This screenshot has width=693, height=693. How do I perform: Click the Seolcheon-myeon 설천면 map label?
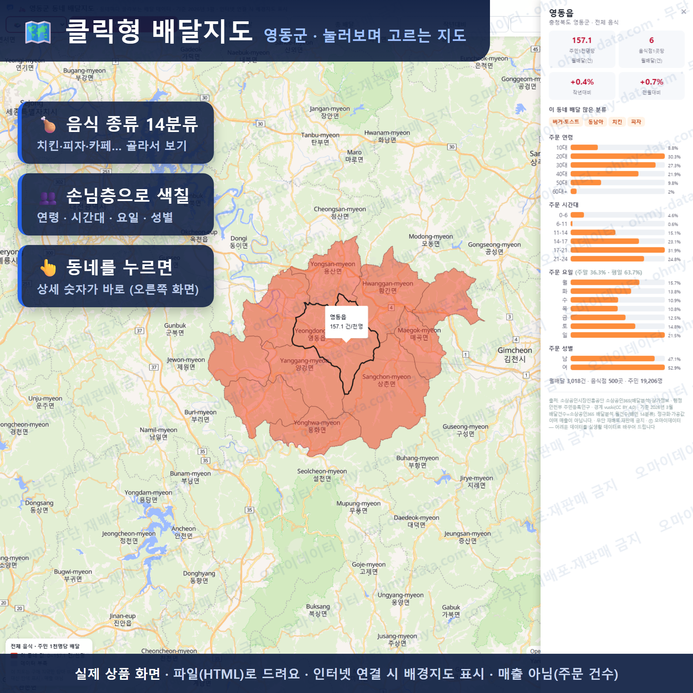[x=322, y=474]
